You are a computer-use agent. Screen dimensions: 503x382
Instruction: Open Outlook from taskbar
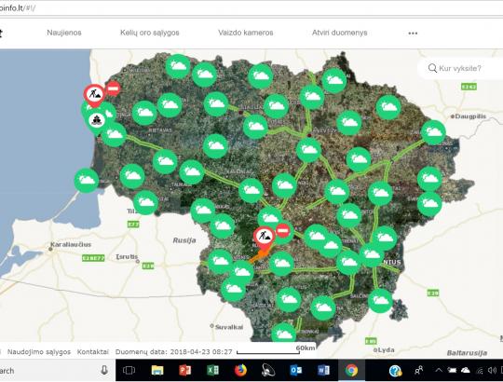pyautogui.click(x=295, y=371)
